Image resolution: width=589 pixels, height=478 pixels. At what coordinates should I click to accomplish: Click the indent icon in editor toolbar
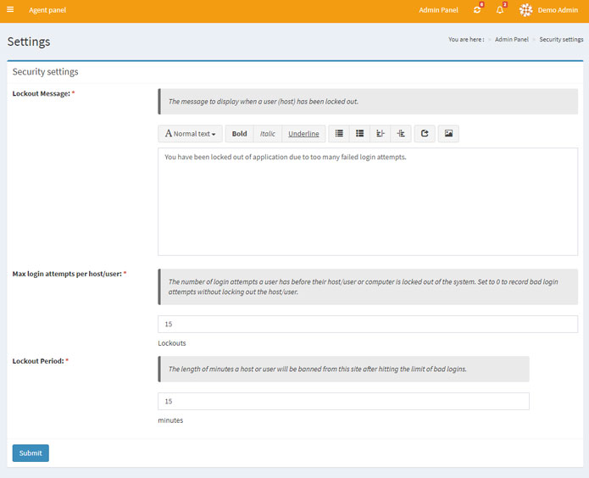401,134
